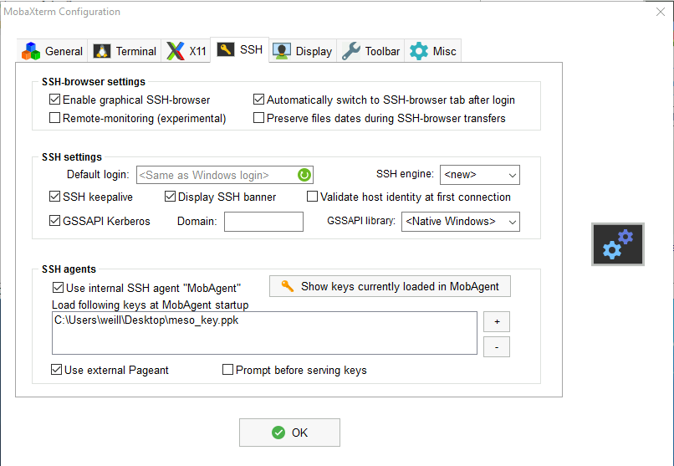Expand the GSSAPI library dropdown
This screenshot has width=674, height=466.
461,222
